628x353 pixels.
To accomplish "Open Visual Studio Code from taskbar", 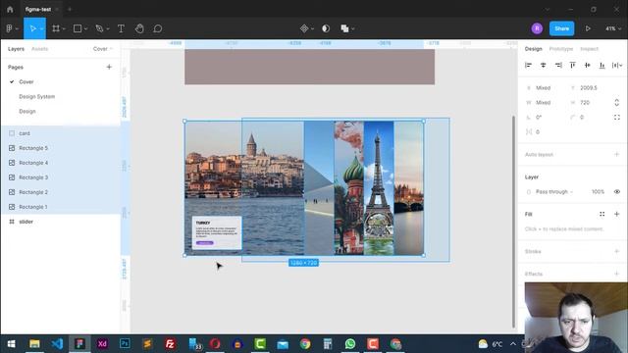I will pos(57,344).
